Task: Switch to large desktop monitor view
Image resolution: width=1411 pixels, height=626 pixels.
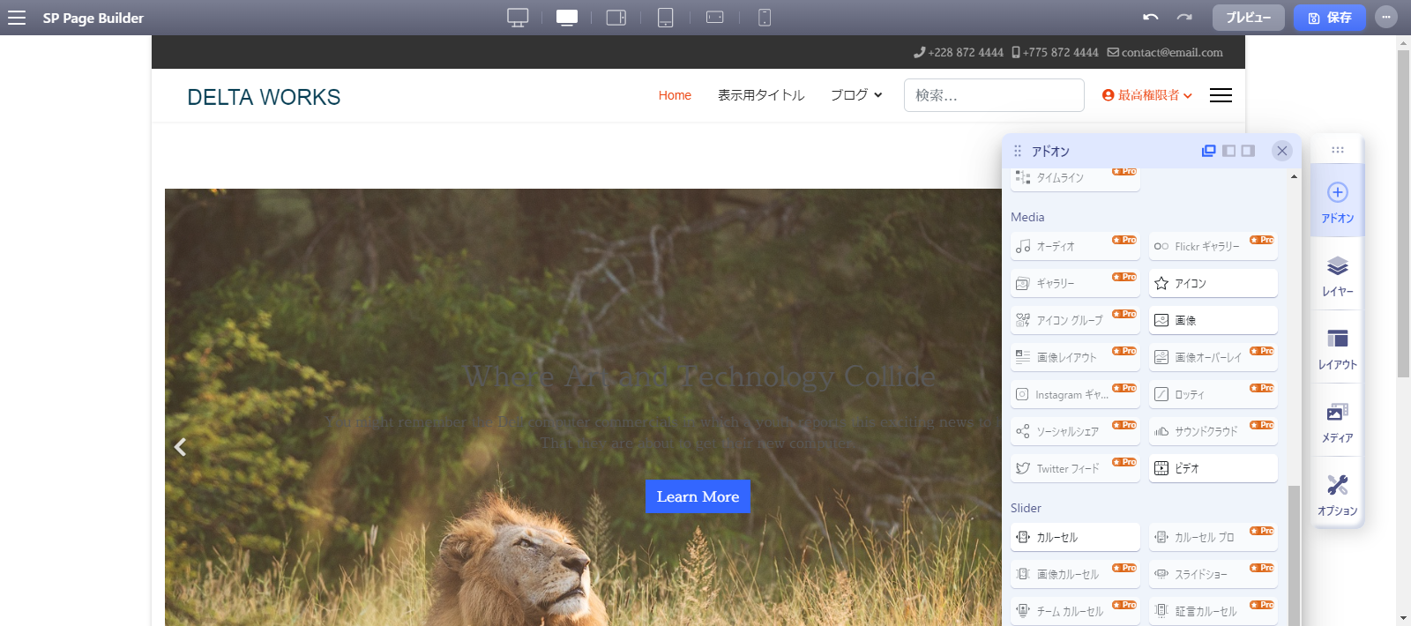Action: 518,18
